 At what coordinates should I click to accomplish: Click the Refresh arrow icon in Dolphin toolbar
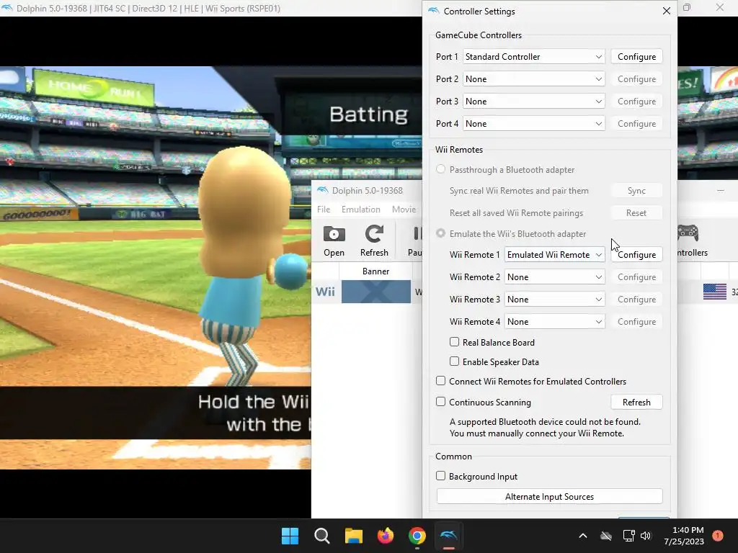click(x=374, y=234)
